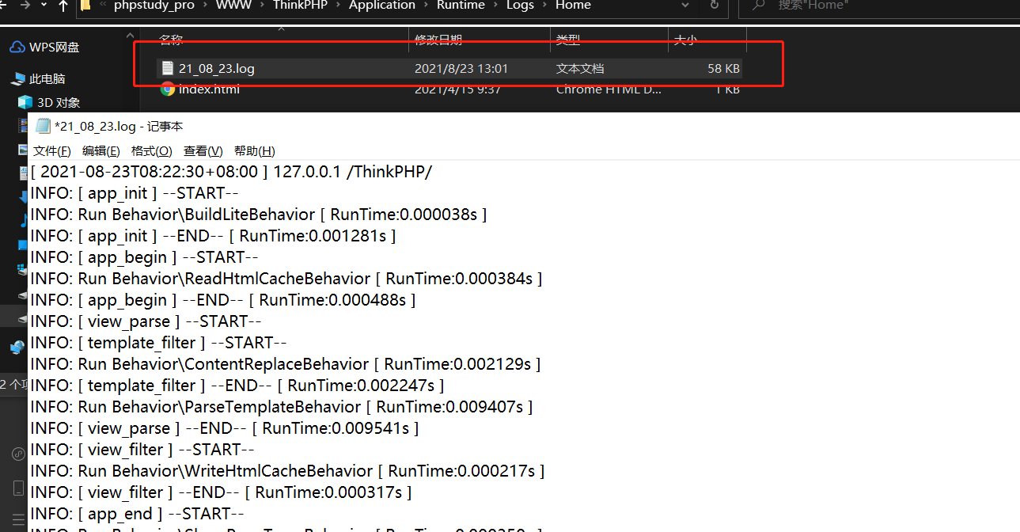The height and width of the screenshot is (532, 1020).
Task: Click the Chrome HTML D... type cell
Action: tap(609, 89)
